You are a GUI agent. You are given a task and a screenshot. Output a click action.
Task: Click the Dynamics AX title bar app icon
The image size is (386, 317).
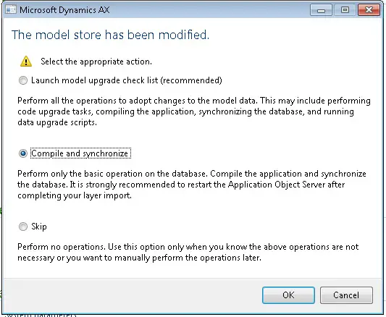11,9
